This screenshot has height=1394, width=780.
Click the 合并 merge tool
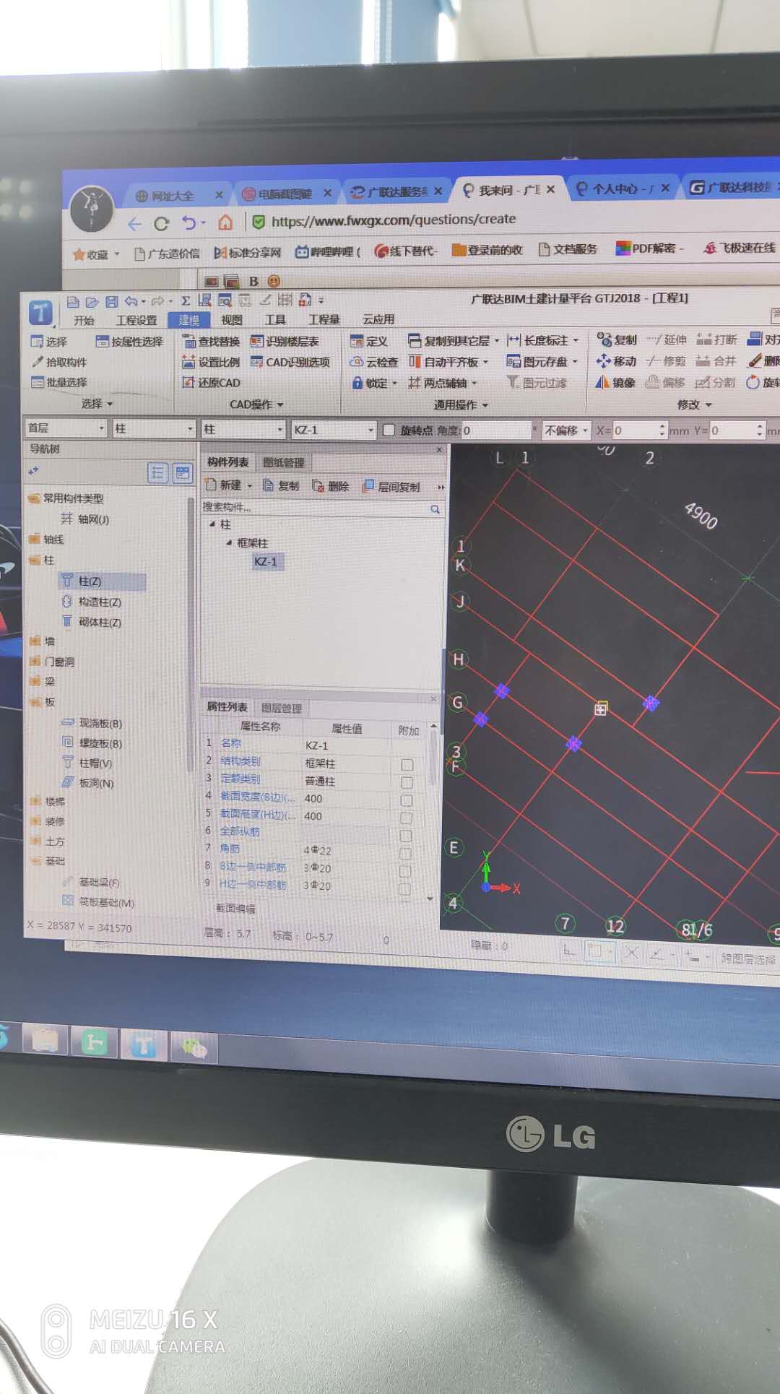[715, 360]
